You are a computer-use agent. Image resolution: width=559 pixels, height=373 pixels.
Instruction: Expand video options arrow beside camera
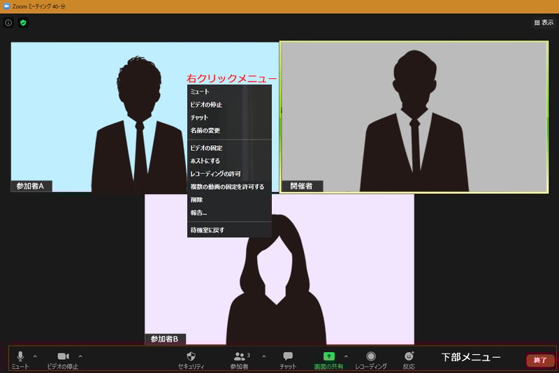[80, 356]
